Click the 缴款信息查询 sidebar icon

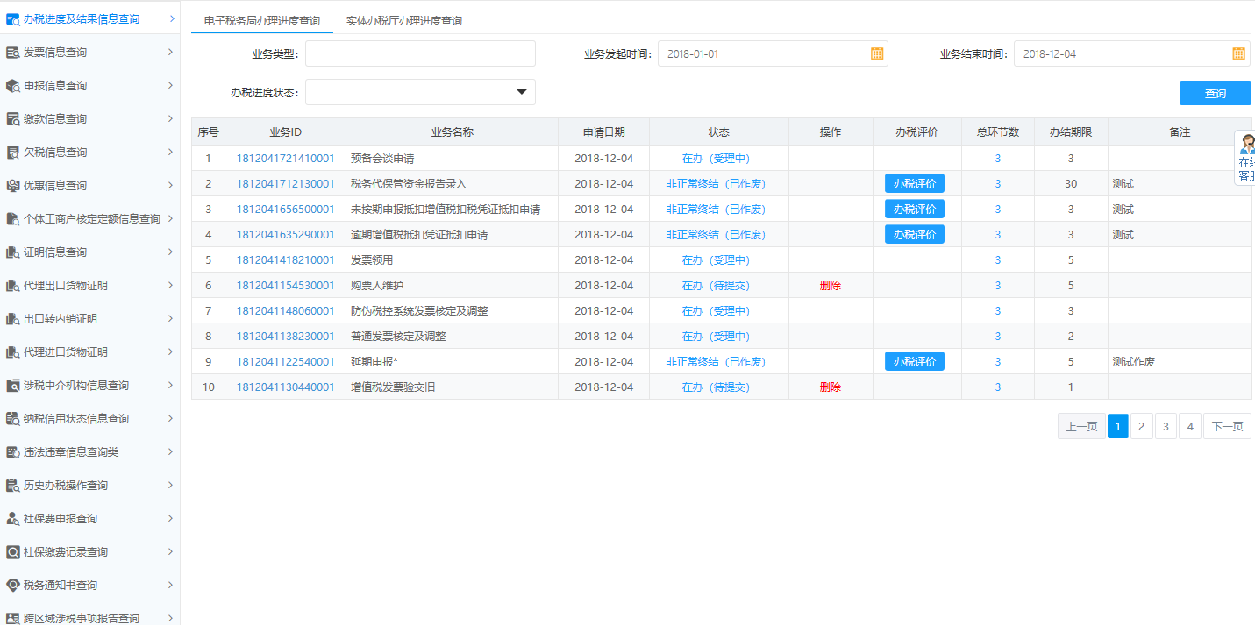12,119
